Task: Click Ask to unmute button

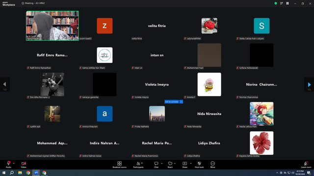Action: pyautogui.click(x=172, y=102)
